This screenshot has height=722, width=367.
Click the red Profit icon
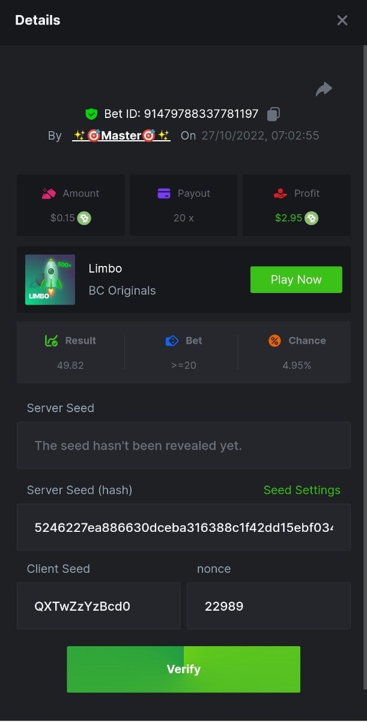[x=279, y=193]
